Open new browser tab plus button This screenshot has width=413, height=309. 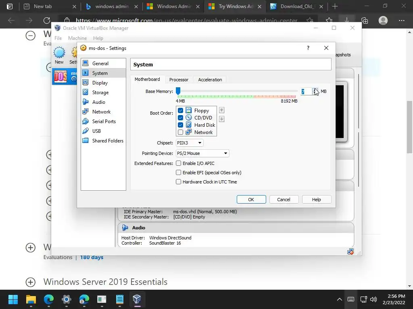point(335,6)
